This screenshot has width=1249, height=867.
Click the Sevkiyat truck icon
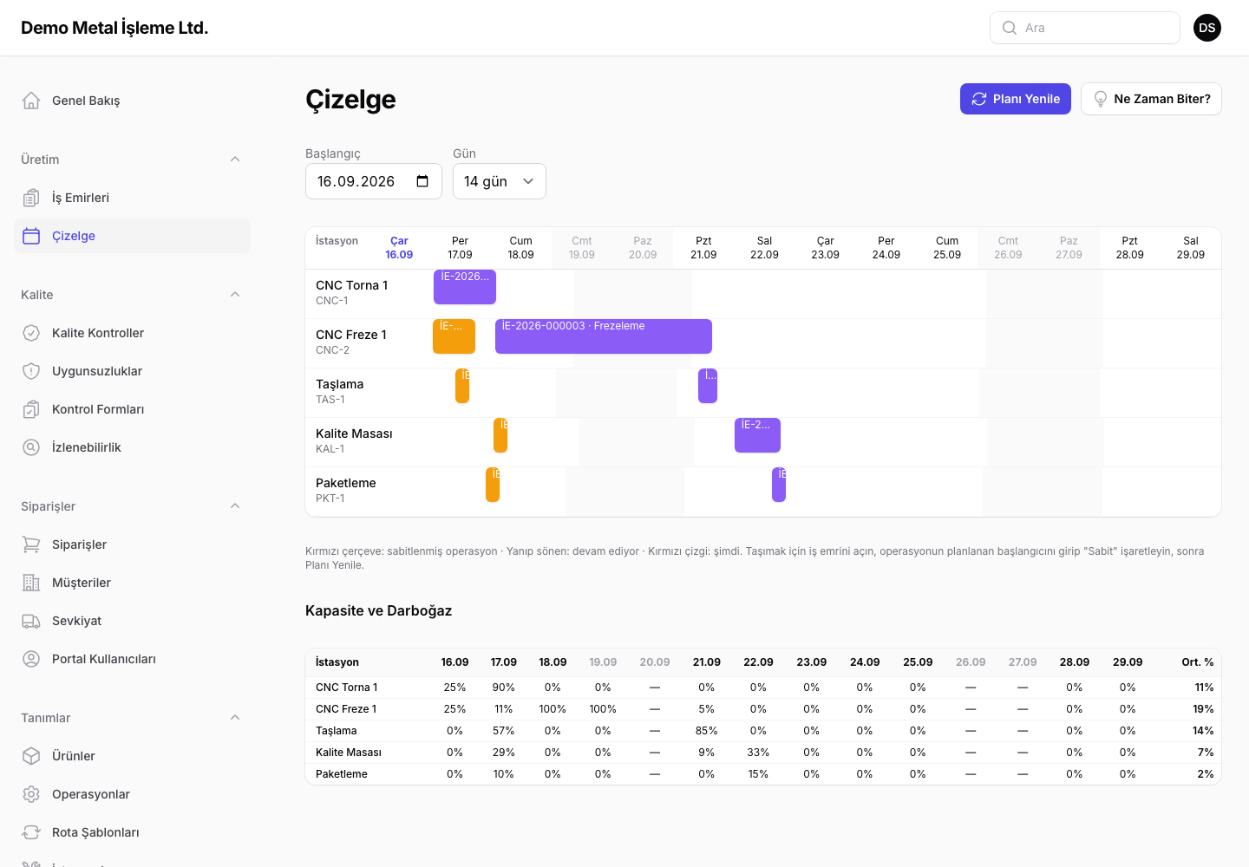(31, 621)
